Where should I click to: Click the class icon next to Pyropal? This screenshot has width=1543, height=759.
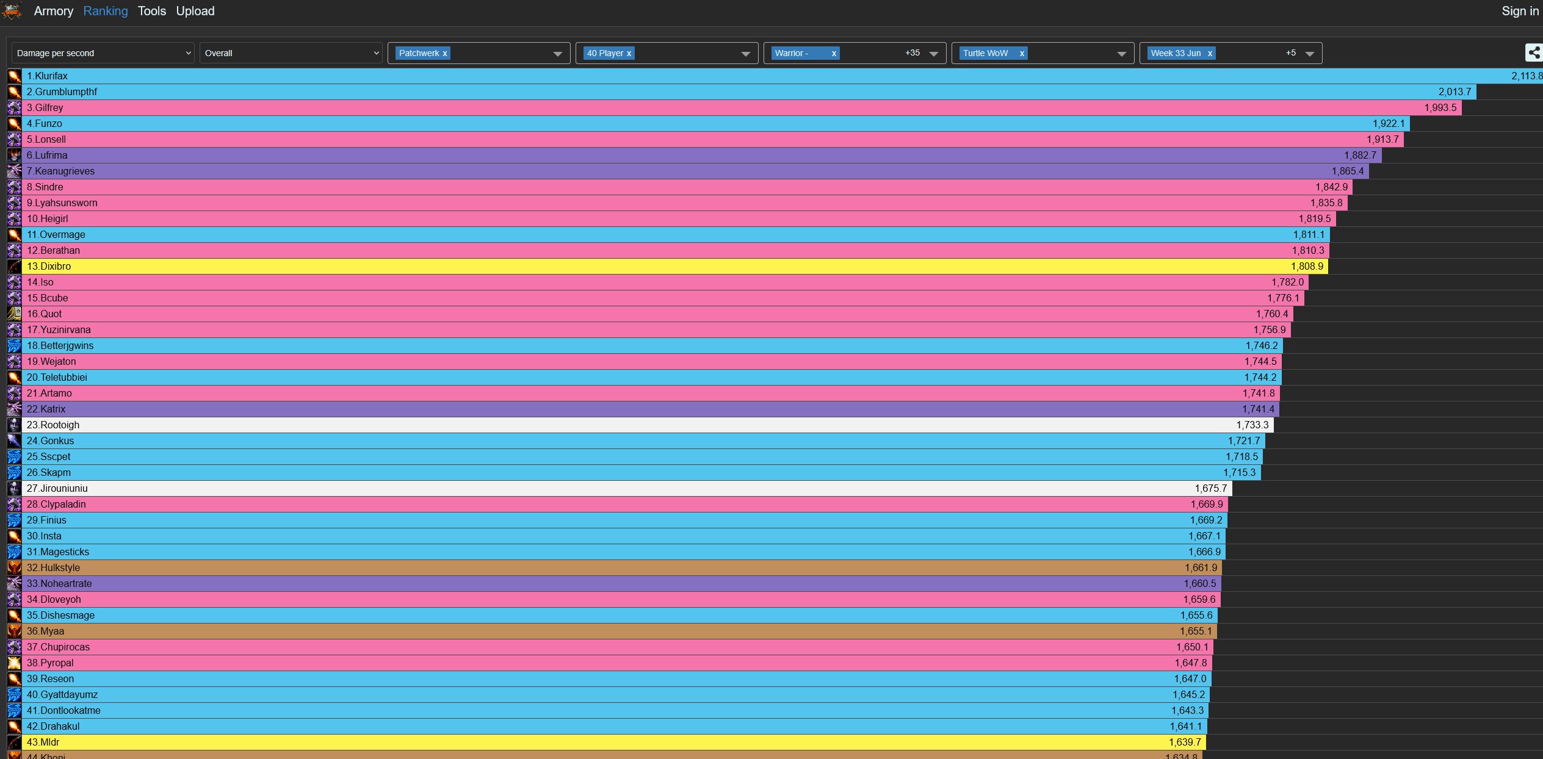click(14, 663)
